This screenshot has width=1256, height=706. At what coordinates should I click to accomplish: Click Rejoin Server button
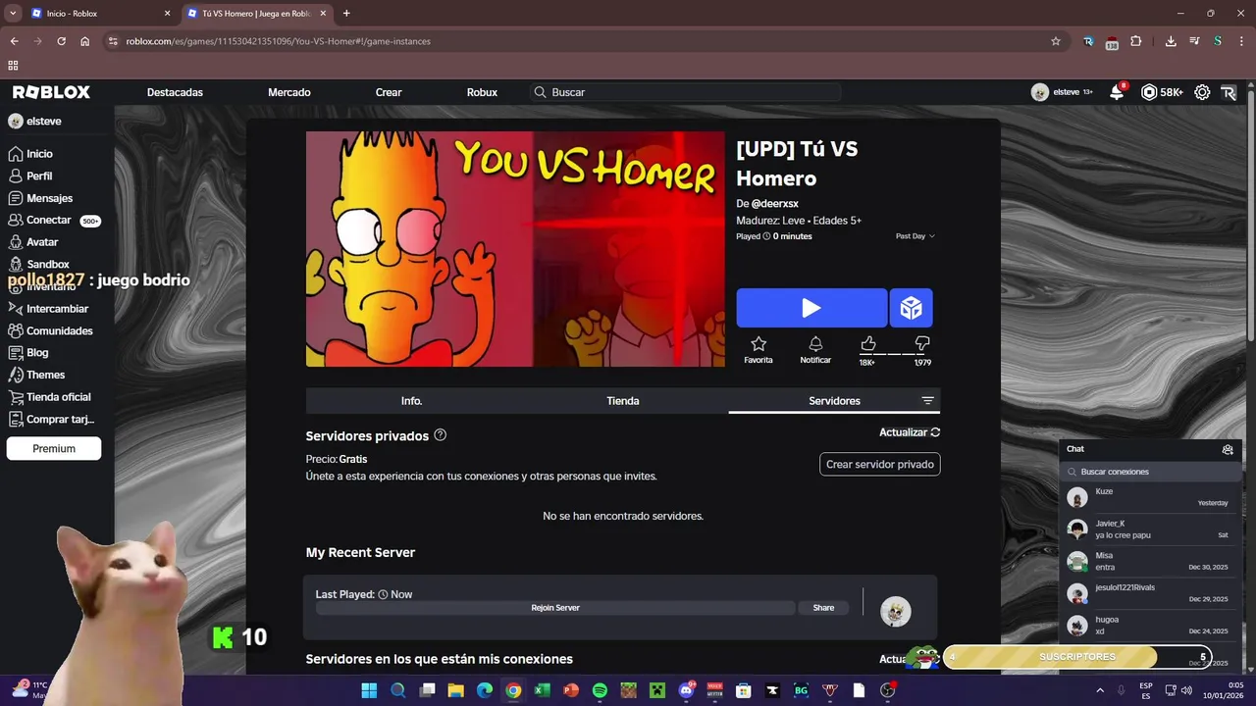pyautogui.click(x=555, y=608)
